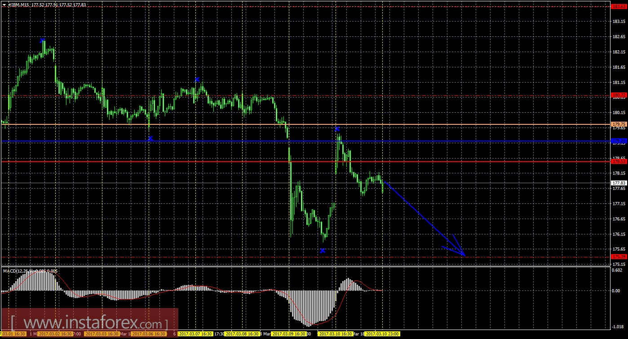Viewport: 628px width, 339px height.
Task: Click the 181.15 price scale value
Action: (x=619, y=83)
